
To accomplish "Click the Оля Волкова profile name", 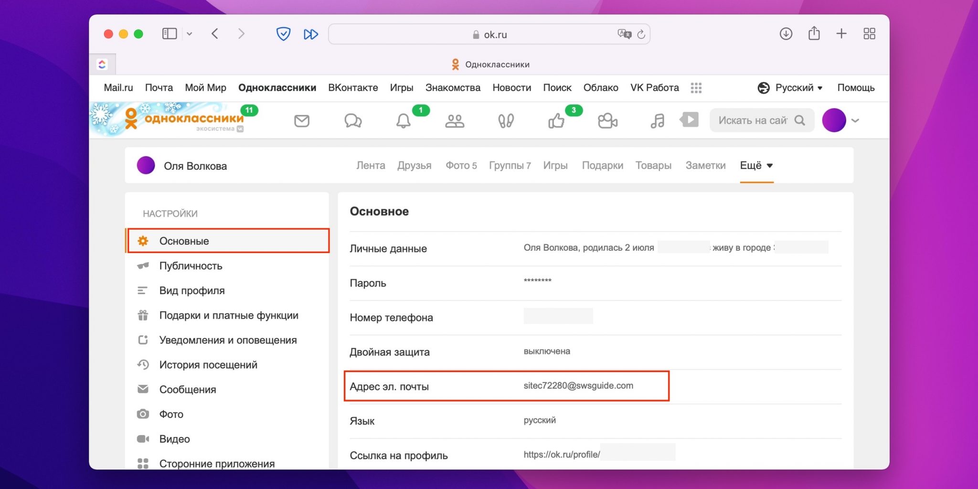I will click(195, 166).
